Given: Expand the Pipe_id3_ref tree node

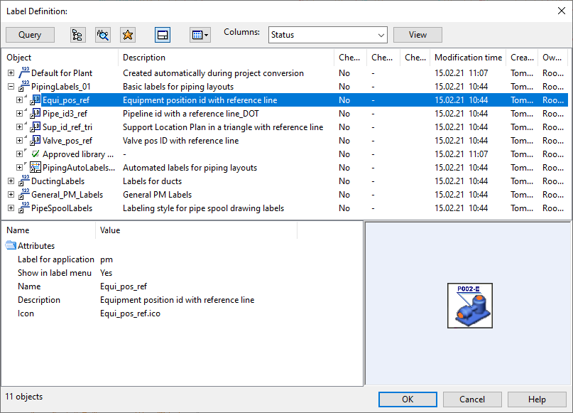Looking at the screenshot, I should coord(20,114).
